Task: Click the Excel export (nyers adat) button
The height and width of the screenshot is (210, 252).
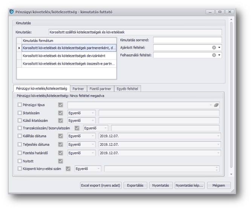Action: [x=101, y=185]
